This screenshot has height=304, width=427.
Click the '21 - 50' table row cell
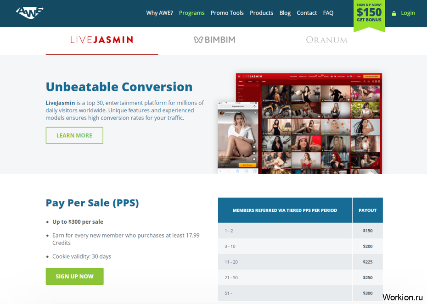pyautogui.click(x=285, y=277)
